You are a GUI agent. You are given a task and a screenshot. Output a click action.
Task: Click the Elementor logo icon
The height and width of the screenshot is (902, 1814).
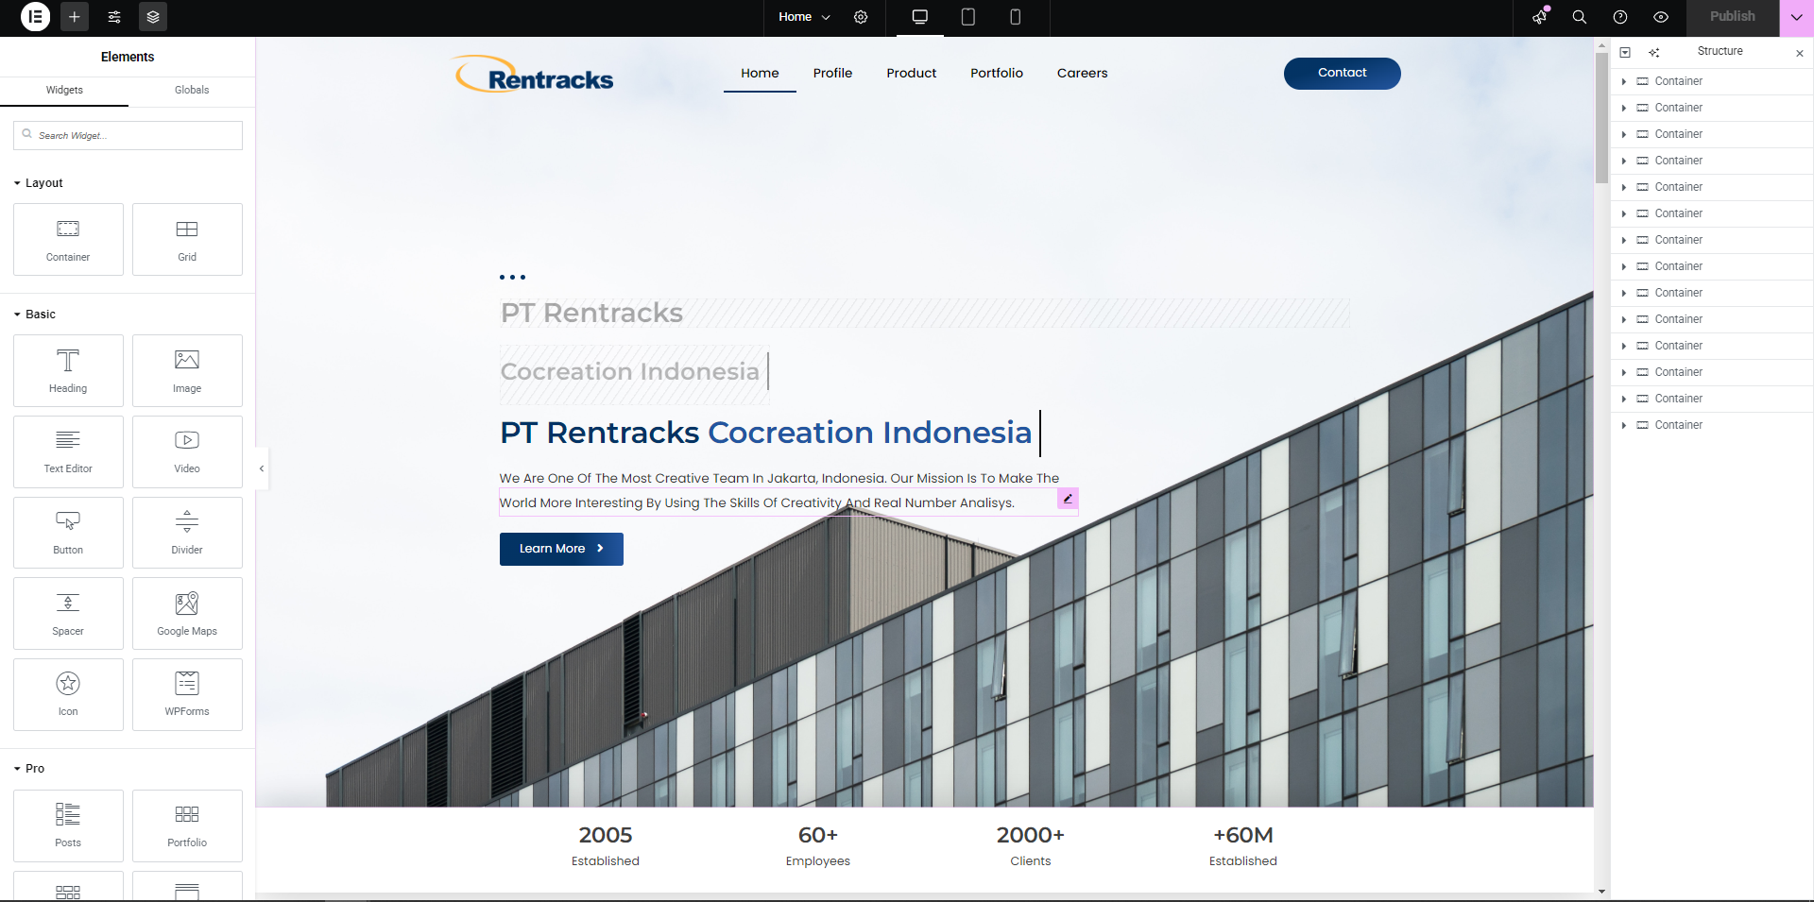(x=35, y=17)
